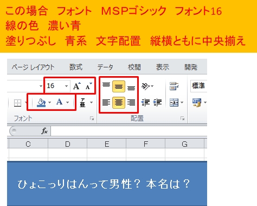Go to the 表示 tab
This screenshot has width=257, height=206.
coord(163,67)
